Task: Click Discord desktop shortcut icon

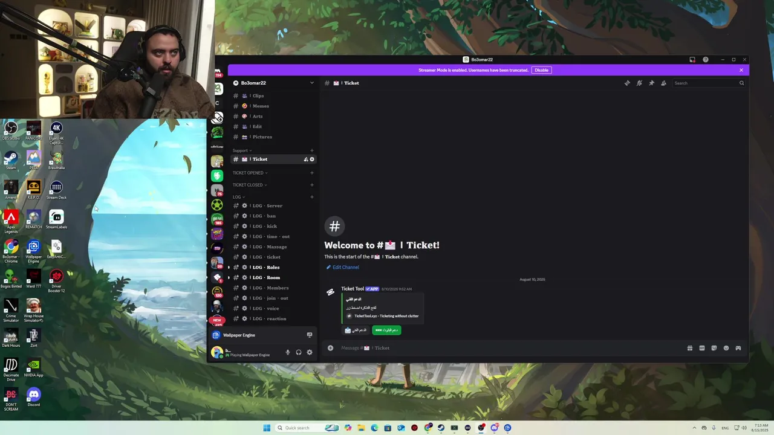Action: [x=34, y=396]
